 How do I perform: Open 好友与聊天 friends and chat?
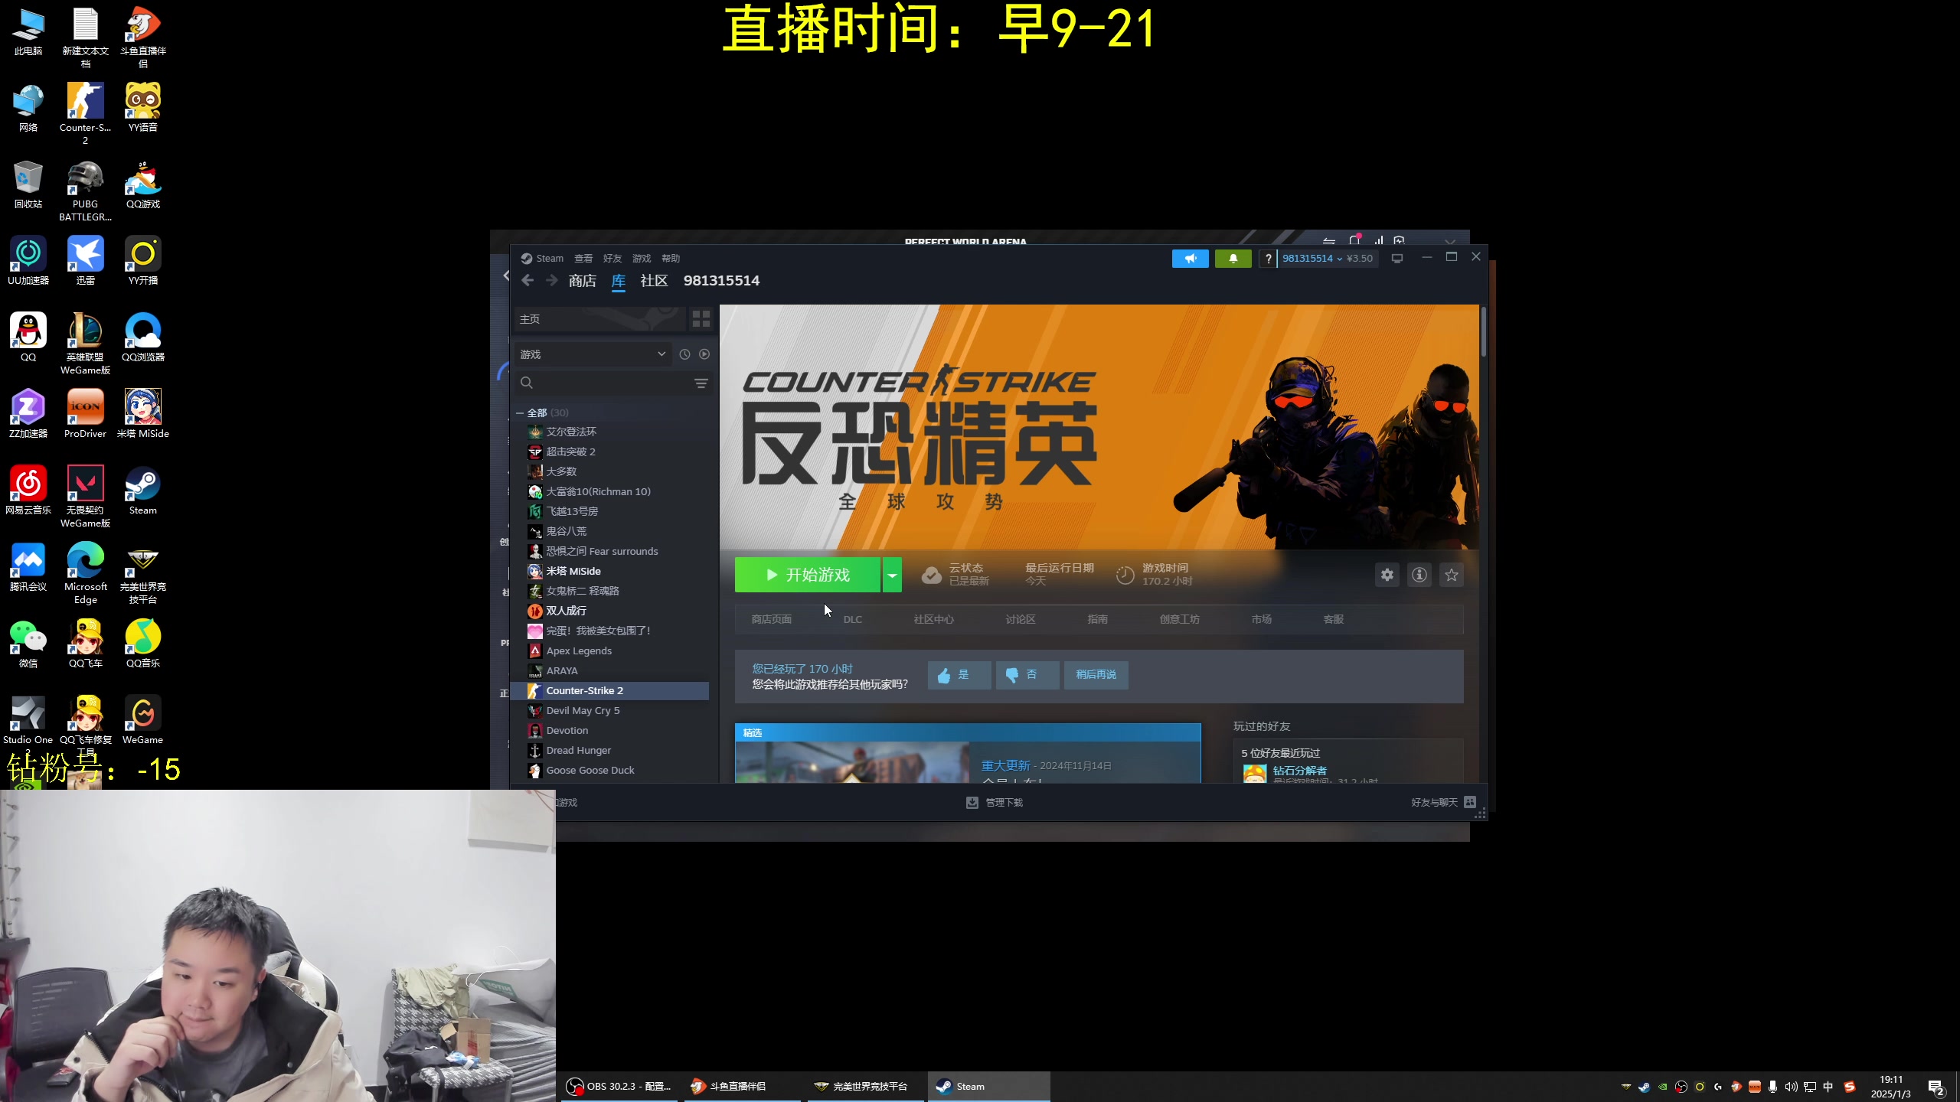1443,802
